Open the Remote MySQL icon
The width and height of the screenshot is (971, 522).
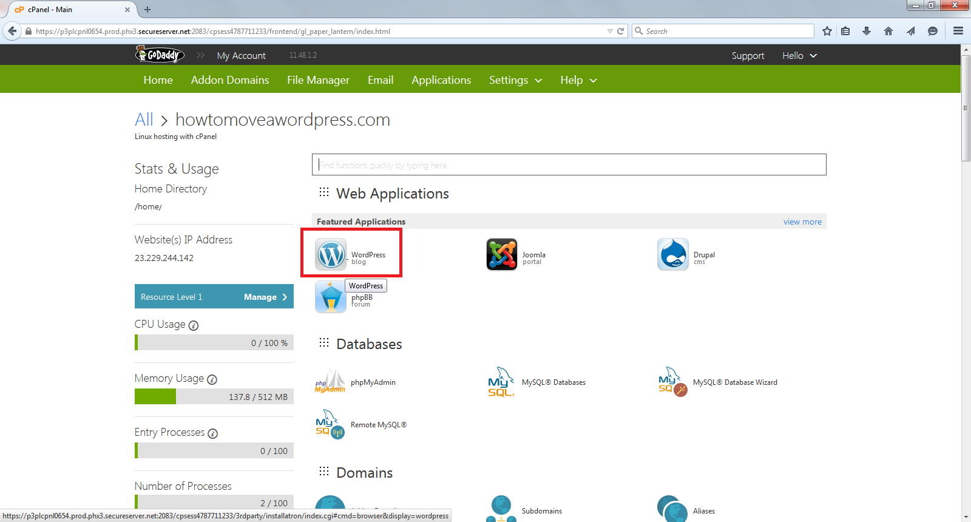click(330, 425)
